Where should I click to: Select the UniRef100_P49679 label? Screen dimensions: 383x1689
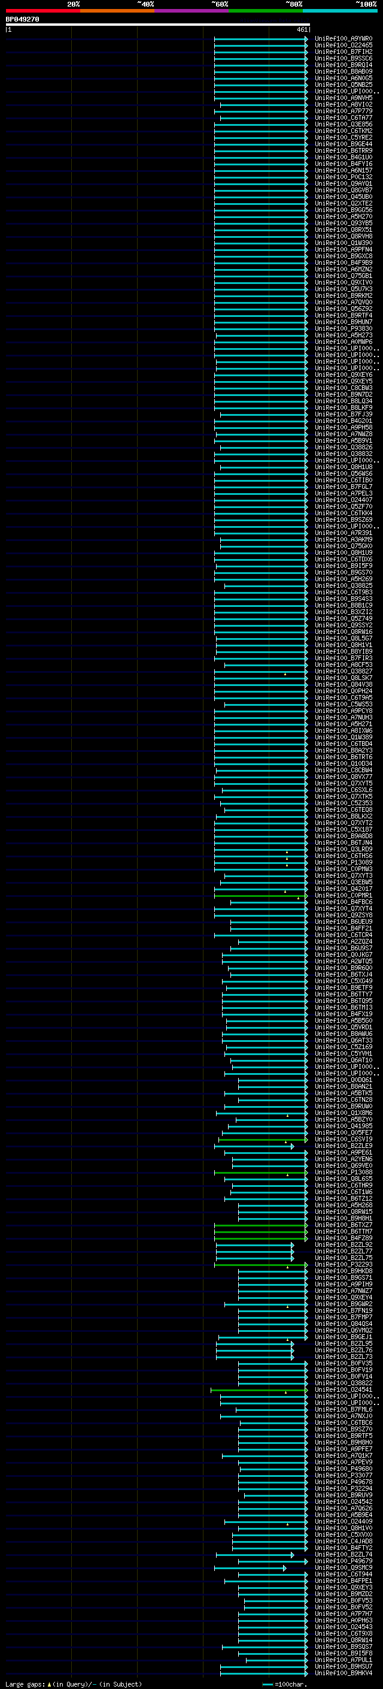tap(343, 1561)
